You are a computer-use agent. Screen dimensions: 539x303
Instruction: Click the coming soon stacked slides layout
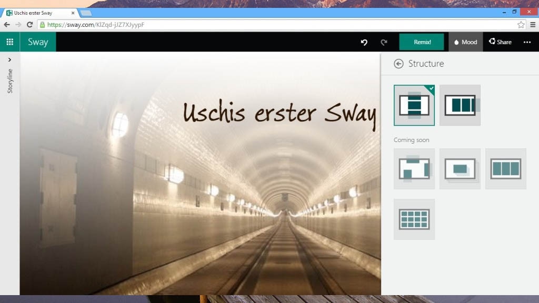tap(460, 169)
